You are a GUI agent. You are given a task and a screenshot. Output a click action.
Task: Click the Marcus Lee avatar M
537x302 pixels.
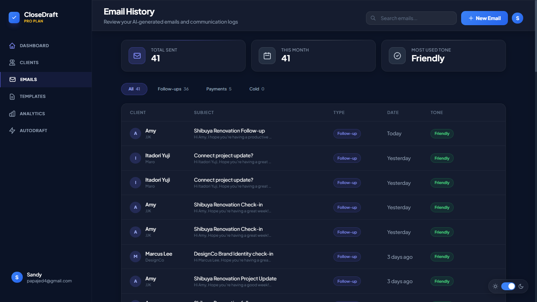(x=136, y=256)
